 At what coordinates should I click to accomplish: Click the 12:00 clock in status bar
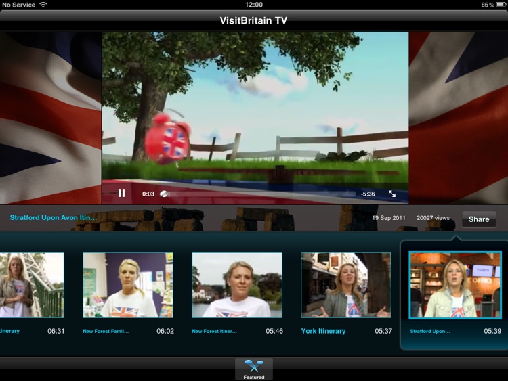254,5
